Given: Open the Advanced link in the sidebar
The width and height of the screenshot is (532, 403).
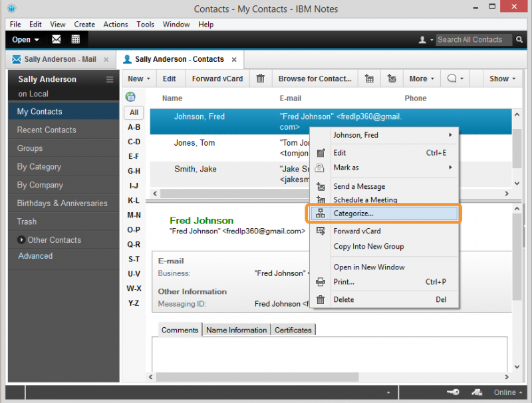Looking at the screenshot, I should tap(35, 256).
